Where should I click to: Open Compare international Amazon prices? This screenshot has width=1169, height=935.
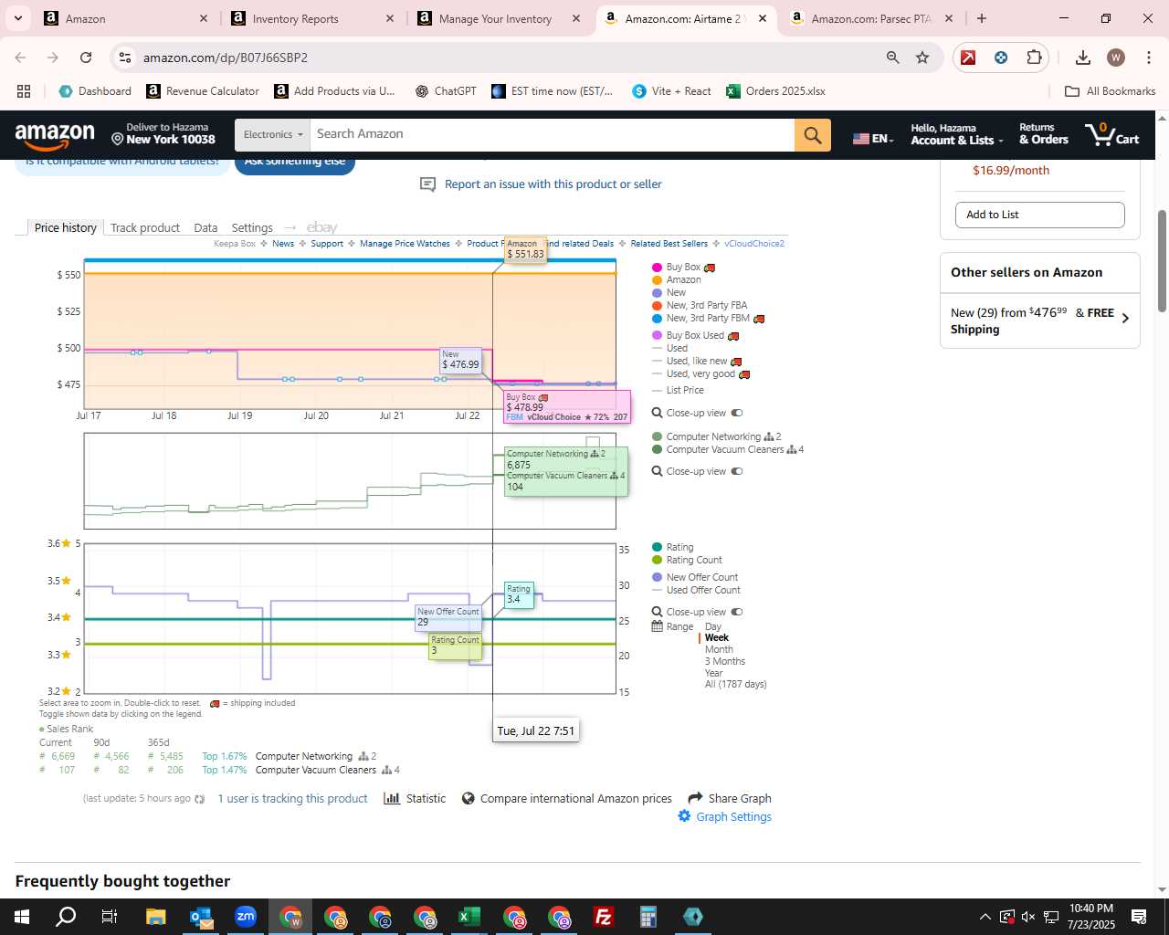567,799
